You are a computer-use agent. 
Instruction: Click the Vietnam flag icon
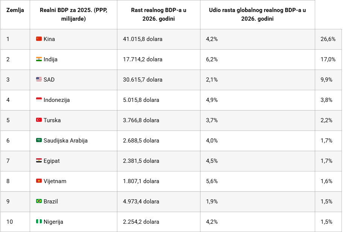(x=39, y=181)
